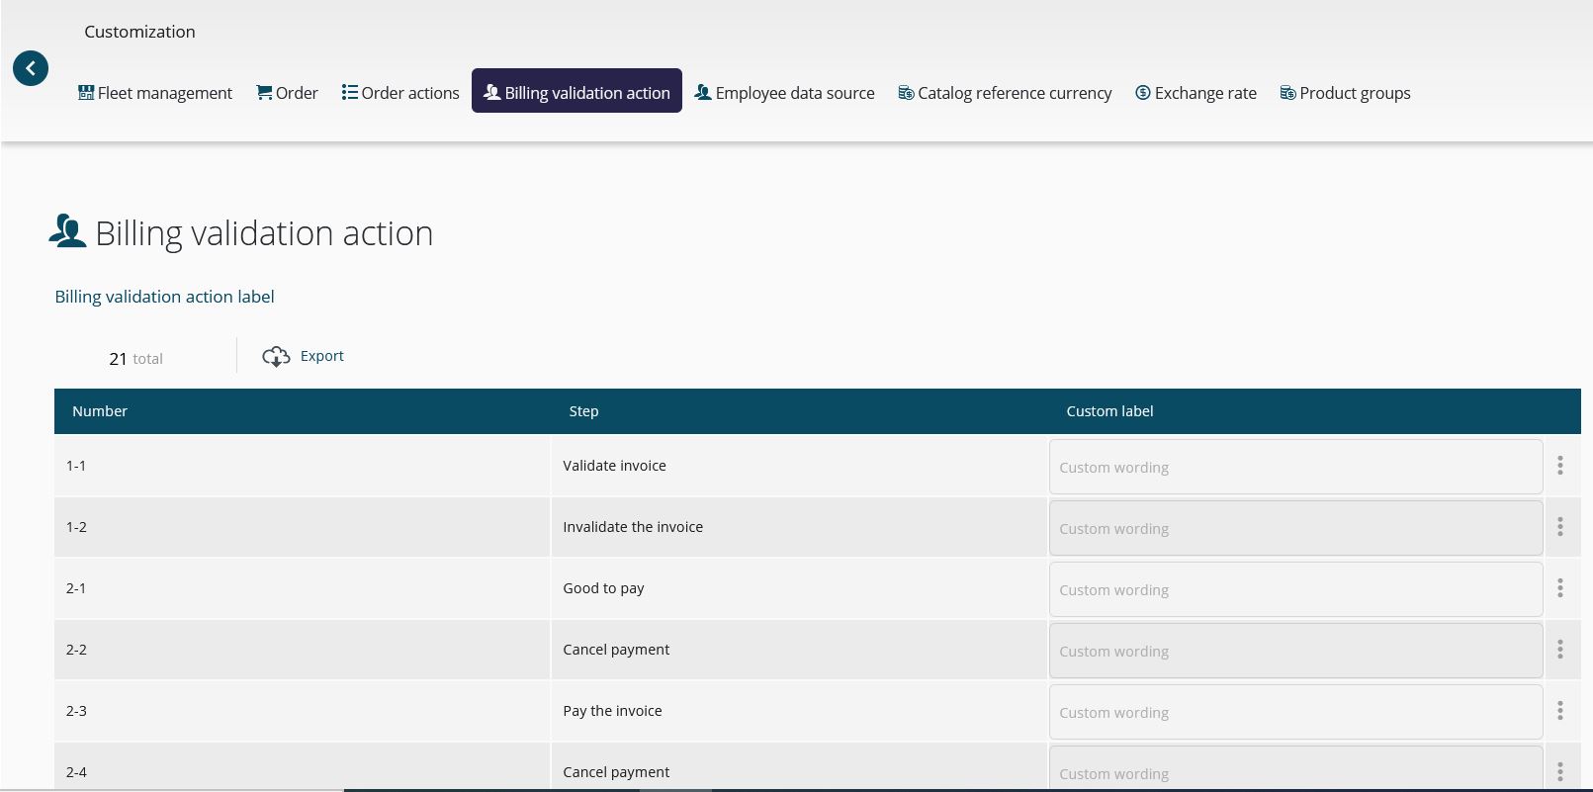Select the Billing validation action tab
The height and width of the screenshot is (792, 1593).
576,91
